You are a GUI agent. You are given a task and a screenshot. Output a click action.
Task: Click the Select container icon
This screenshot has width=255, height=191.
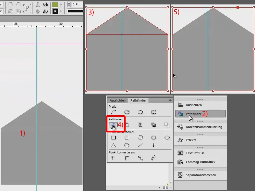pos(38,4)
